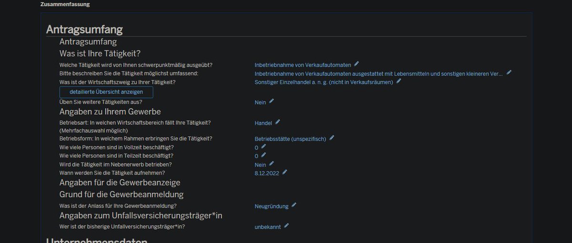The image size is (572, 243).
Task: Click label Welche Tätigkeit wird schwerpunktmäßig ausgeübt
Action: 136,65
